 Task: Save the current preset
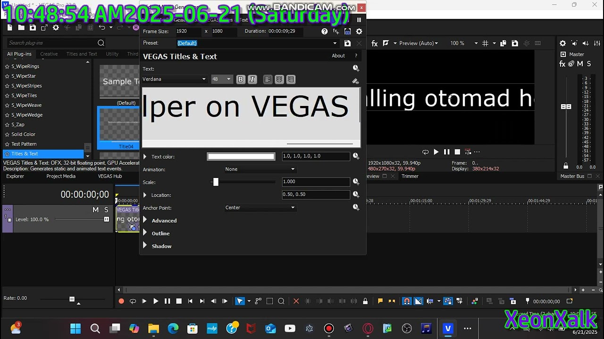[x=347, y=43]
